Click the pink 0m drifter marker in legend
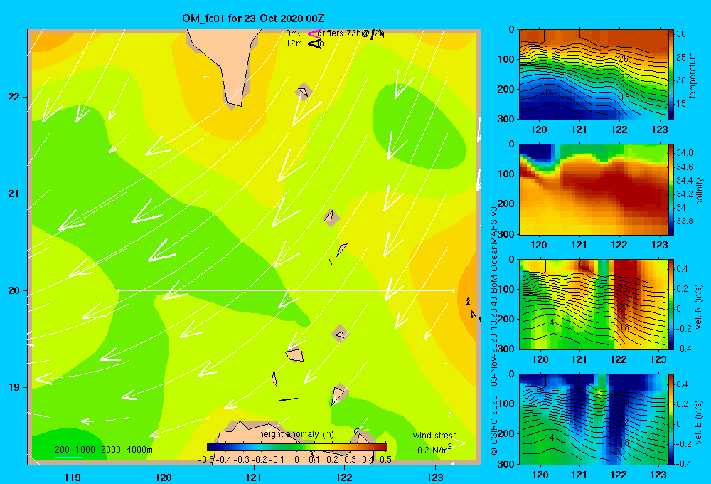Screen dimensions: 711x484 click(315, 33)
